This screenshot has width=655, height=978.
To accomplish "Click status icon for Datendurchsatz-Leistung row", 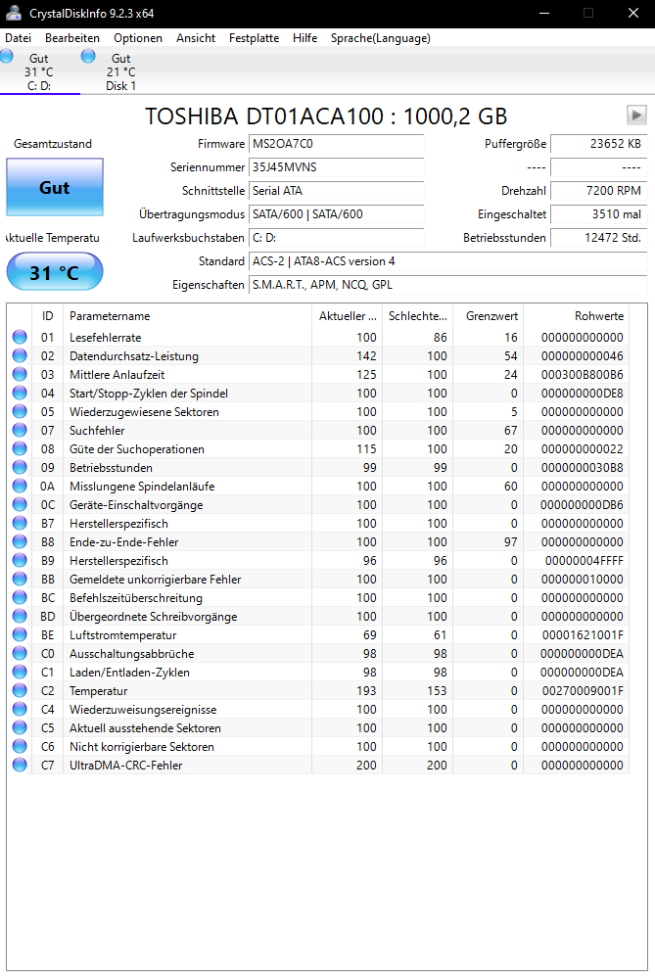I will pos(20,355).
